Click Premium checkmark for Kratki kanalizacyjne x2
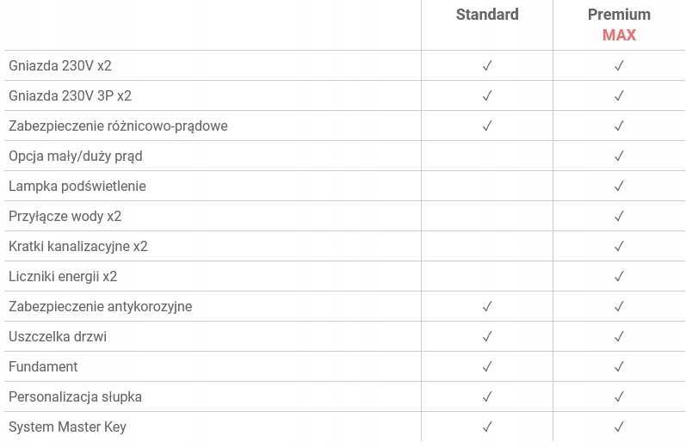Screen dimensions: 686x448 click(619, 247)
